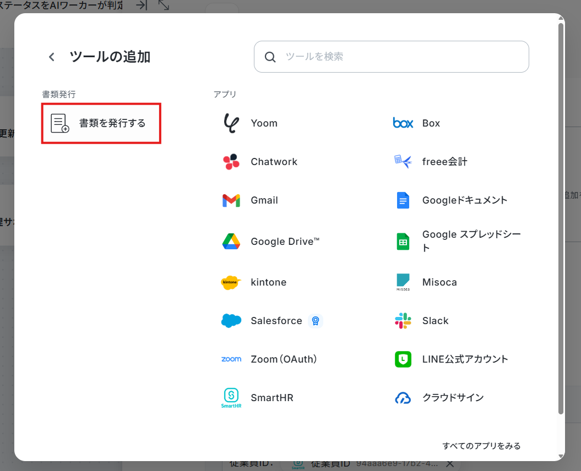The height and width of the screenshot is (471, 581).
Task: Click the zoom logo icon
Action: [231, 359]
